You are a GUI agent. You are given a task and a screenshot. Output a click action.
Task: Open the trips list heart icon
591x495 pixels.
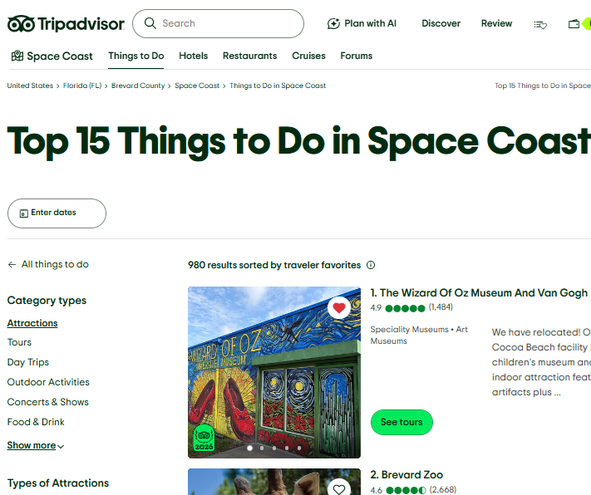[x=540, y=25]
